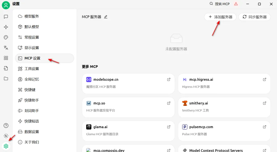Open the modelscope.cn MCP card link
Screen dimensions: 277x152
pos(128,83)
